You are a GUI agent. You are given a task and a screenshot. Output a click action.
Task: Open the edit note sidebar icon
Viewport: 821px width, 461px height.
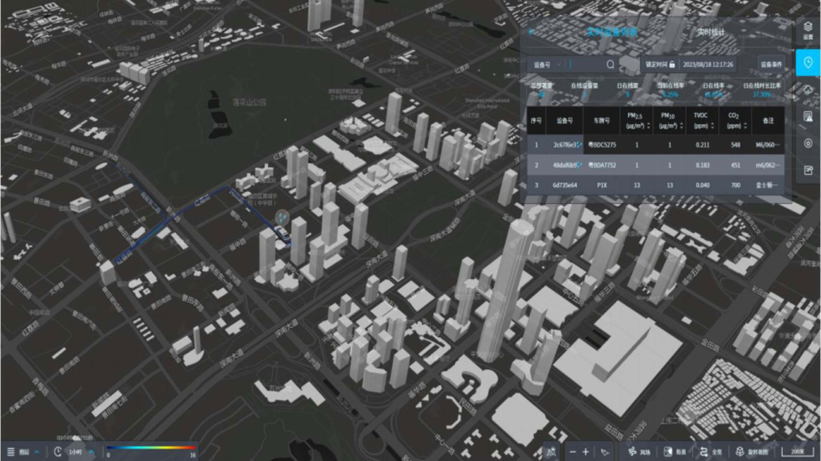coord(808,170)
